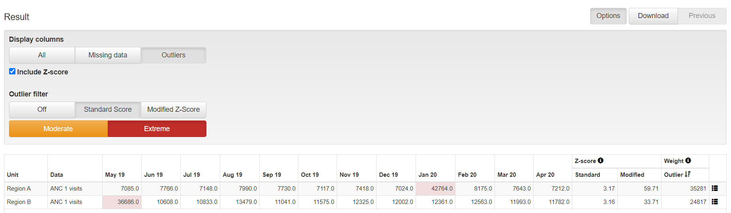Click the orange Moderate severity bar
The width and height of the screenshot is (731, 213).
pos(58,129)
